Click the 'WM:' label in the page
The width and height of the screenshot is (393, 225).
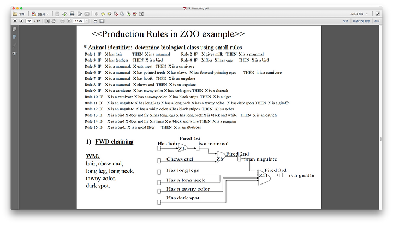coord(93,156)
